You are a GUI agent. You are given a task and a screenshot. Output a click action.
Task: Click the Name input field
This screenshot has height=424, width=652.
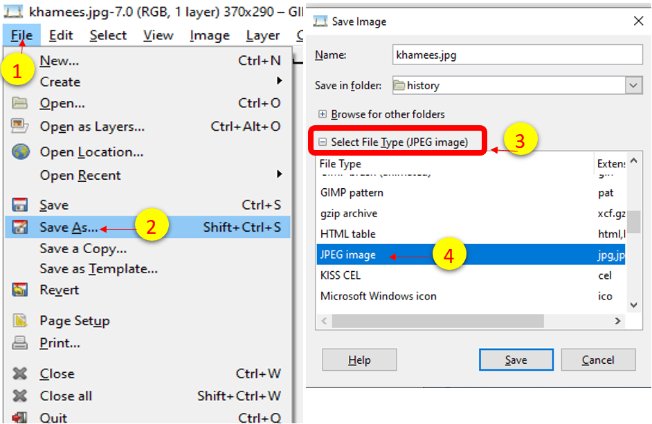click(x=517, y=55)
